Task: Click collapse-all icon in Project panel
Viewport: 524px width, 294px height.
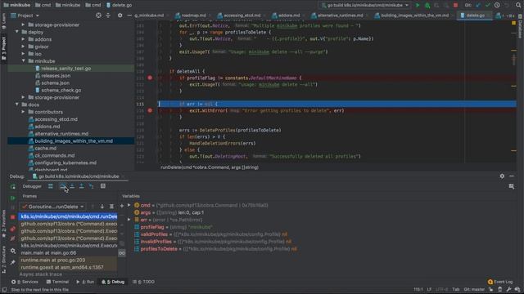Action: (x=108, y=16)
